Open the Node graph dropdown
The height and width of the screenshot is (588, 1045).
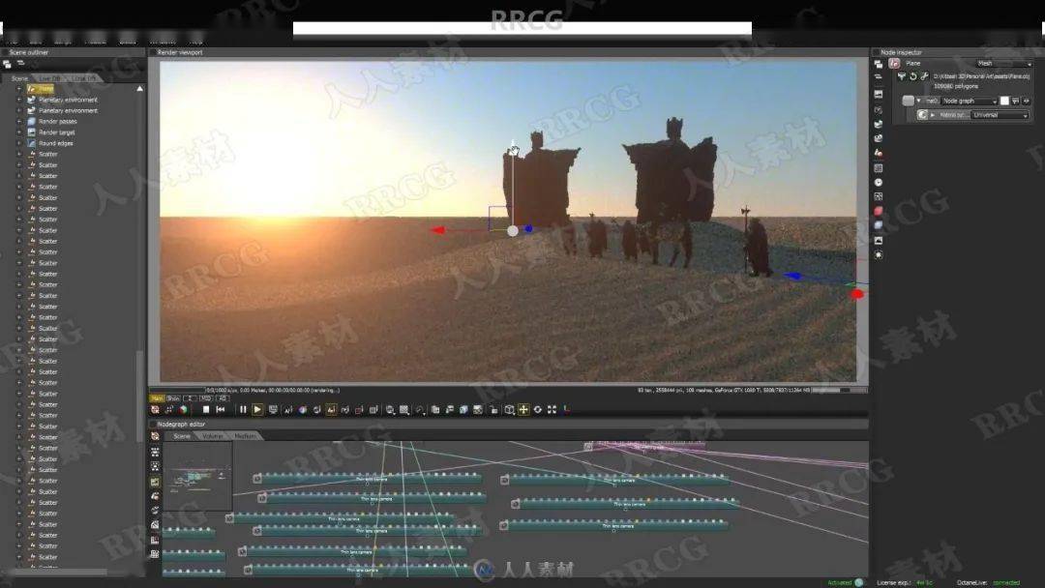pyautogui.click(x=969, y=101)
